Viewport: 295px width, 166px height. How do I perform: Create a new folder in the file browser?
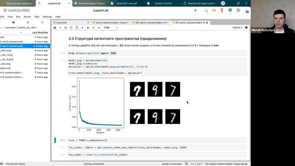tap(13, 22)
